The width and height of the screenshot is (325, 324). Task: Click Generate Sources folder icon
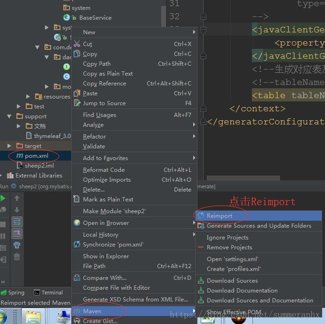click(x=201, y=225)
